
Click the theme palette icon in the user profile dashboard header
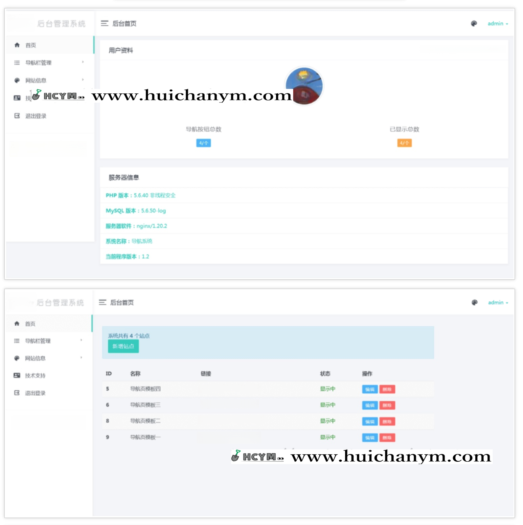click(474, 23)
